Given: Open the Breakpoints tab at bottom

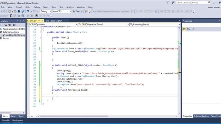Looking at the screenshot, I should (18, 121).
